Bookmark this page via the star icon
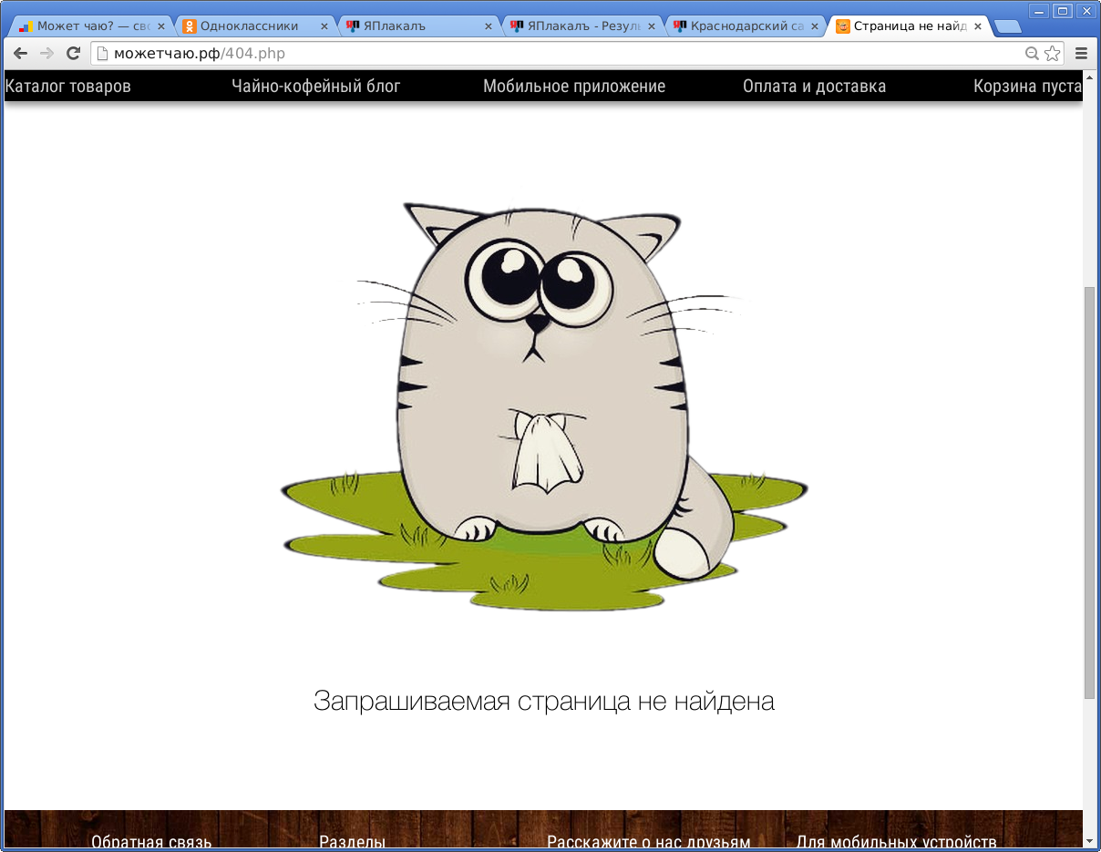Screen dimensions: 1101x852 1050,53
